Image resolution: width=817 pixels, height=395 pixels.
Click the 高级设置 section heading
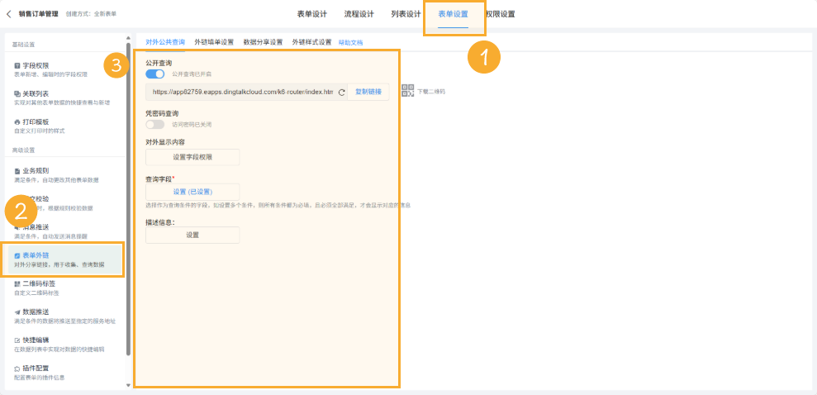point(23,150)
